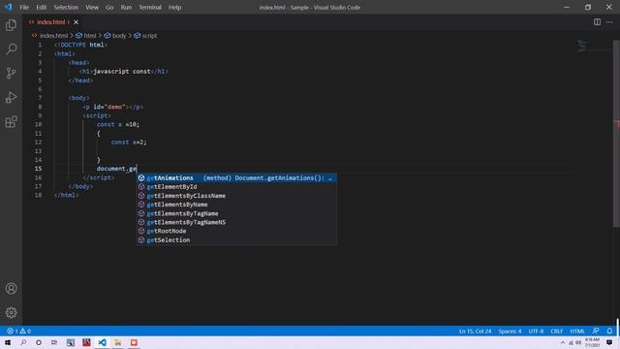Click line 10 const x =10 code
The image size is (620, 349).
point(118,124)
